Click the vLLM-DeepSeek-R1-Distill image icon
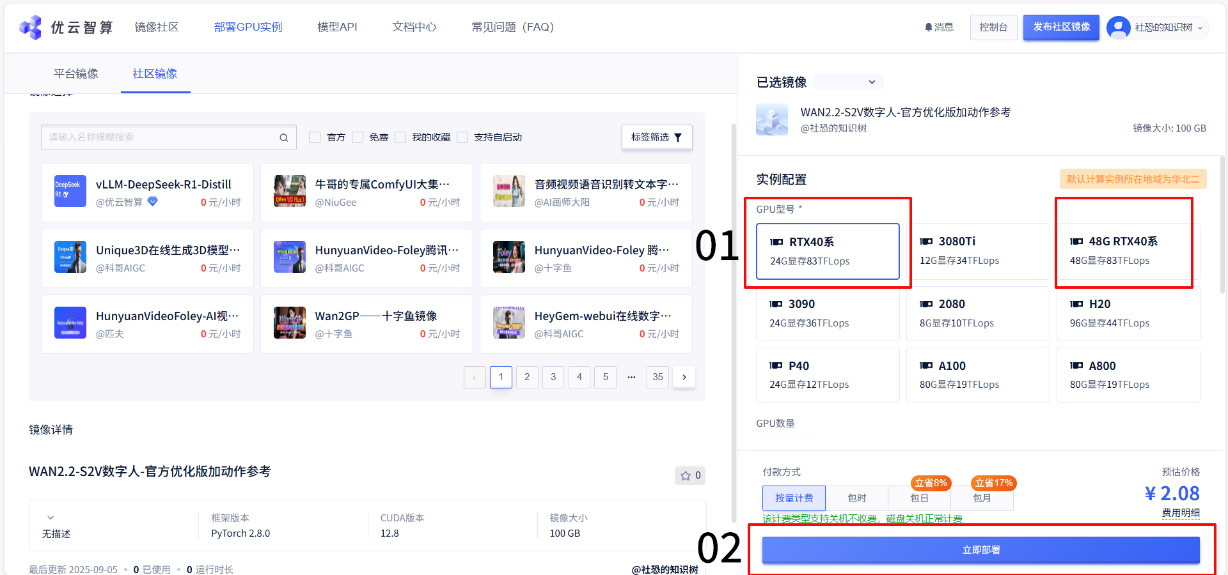 [x=70, y=191]
